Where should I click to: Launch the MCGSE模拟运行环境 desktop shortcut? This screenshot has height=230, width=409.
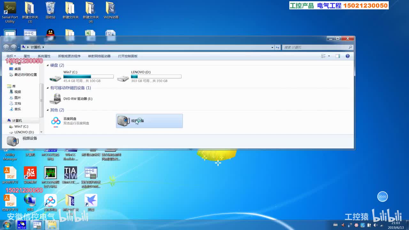pos(50,177)
